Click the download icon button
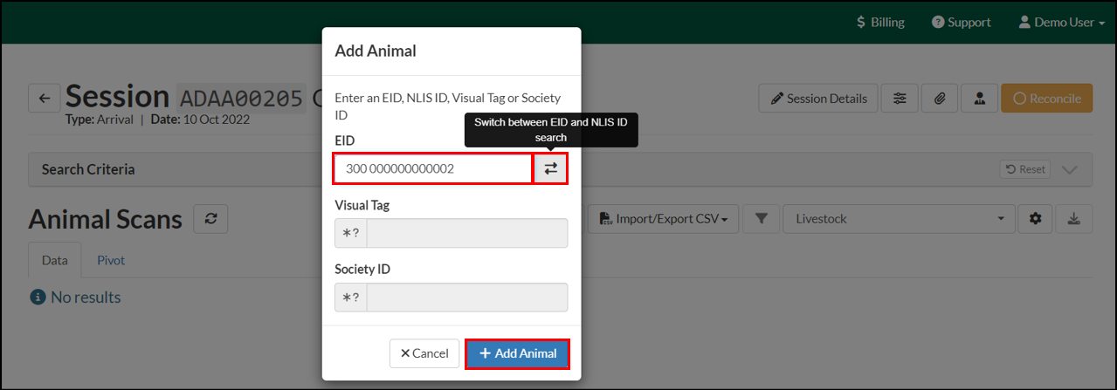Image resolution: width=1117 pixels, height=390 pixels. (1074, 219)
